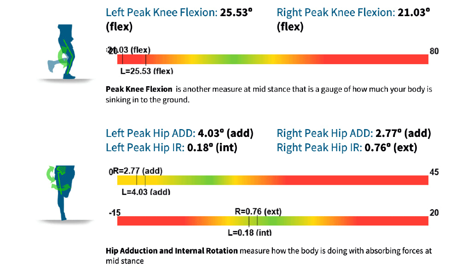Click the hip rotation runner icon
Screen dimensions: 474x272
(60, 190)
